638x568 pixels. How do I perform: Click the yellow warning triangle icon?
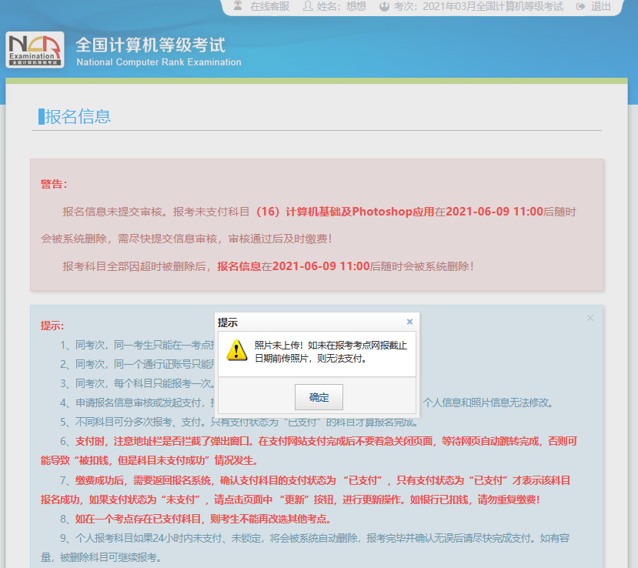pyautogui.click(x=236, y=351)
